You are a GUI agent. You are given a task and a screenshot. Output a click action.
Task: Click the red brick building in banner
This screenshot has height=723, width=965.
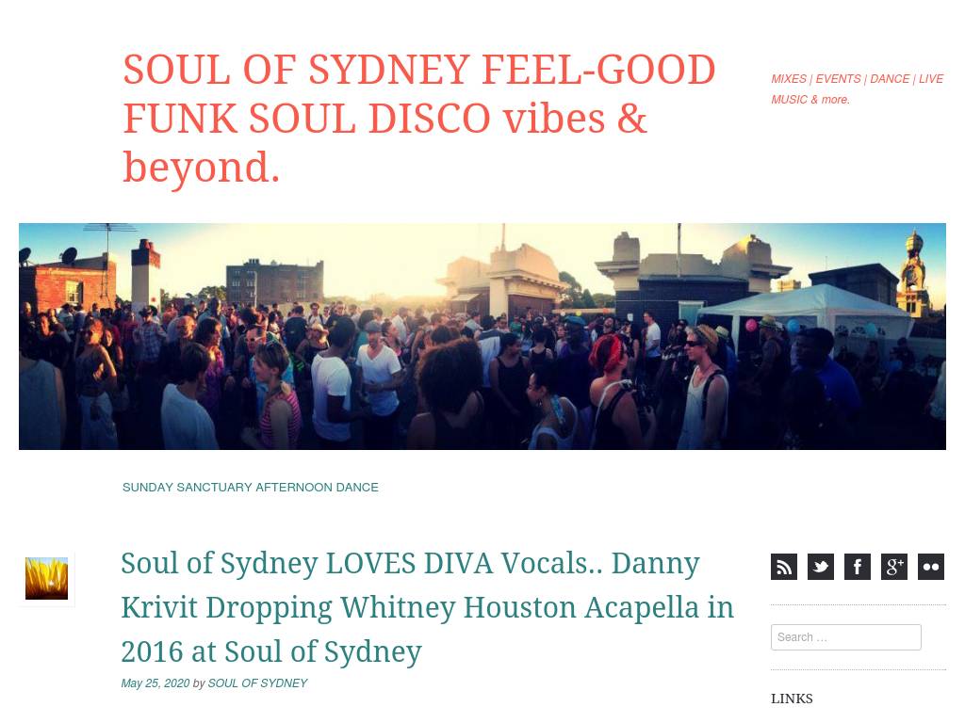68,284
